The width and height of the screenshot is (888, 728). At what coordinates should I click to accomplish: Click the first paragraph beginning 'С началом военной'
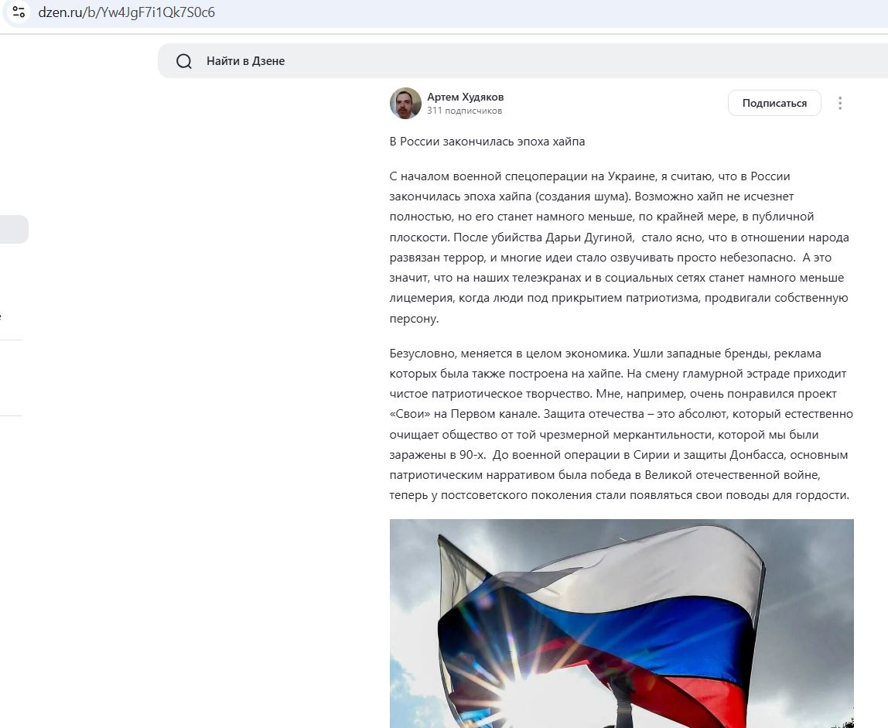click(x=620, y=247)
